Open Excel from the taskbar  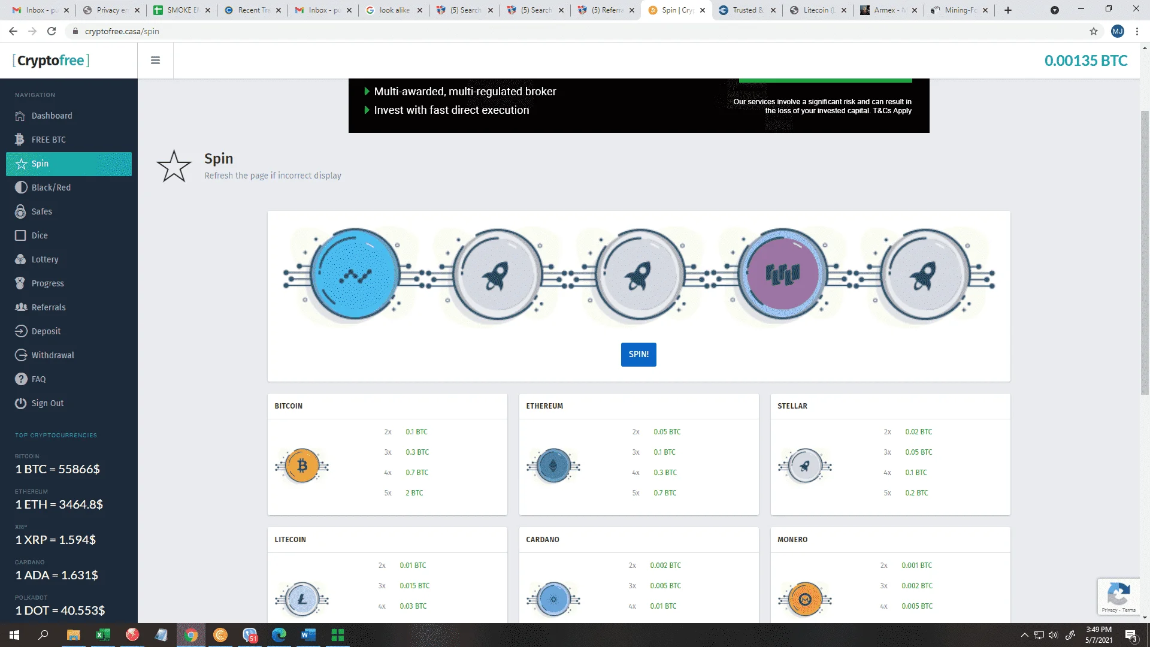pyautogui.click(x=102, y=635)
